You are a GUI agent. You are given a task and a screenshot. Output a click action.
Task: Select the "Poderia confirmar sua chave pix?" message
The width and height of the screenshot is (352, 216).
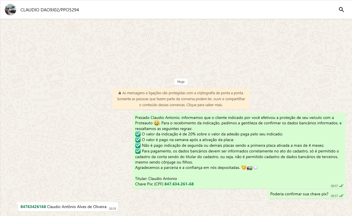(x=299, y=194)
